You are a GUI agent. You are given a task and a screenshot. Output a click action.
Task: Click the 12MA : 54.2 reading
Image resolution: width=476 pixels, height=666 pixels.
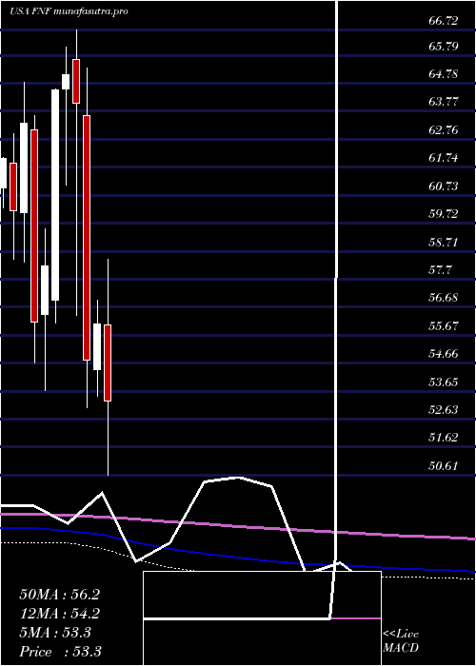coord(59,614)
